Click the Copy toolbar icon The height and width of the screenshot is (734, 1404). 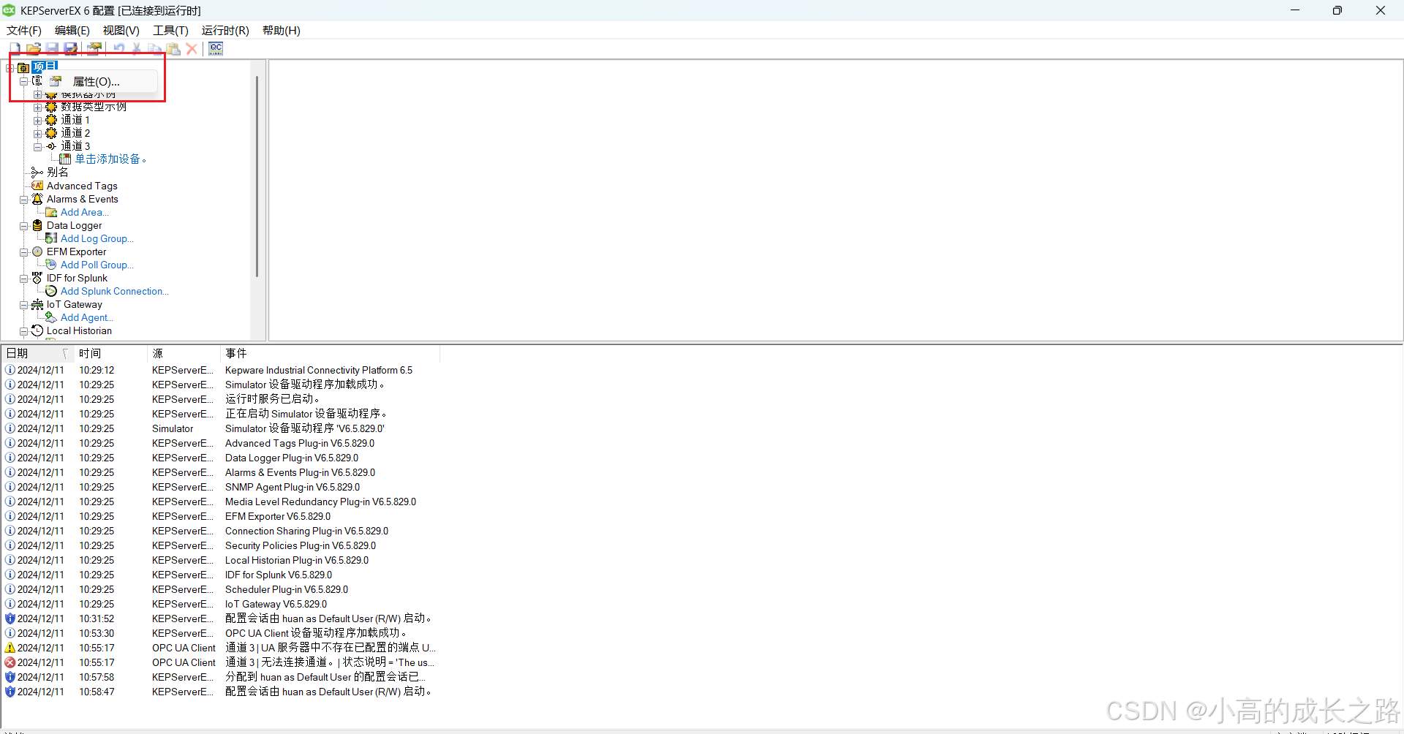155,48
